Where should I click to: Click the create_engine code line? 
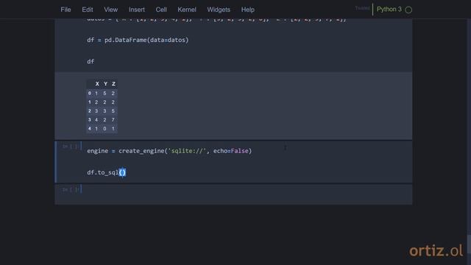coord(169,151)
